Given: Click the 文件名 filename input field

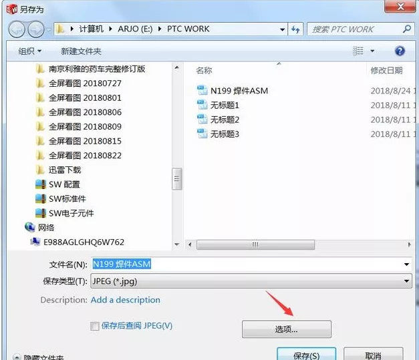Looking at the screenshot, I should coord(251,264).
